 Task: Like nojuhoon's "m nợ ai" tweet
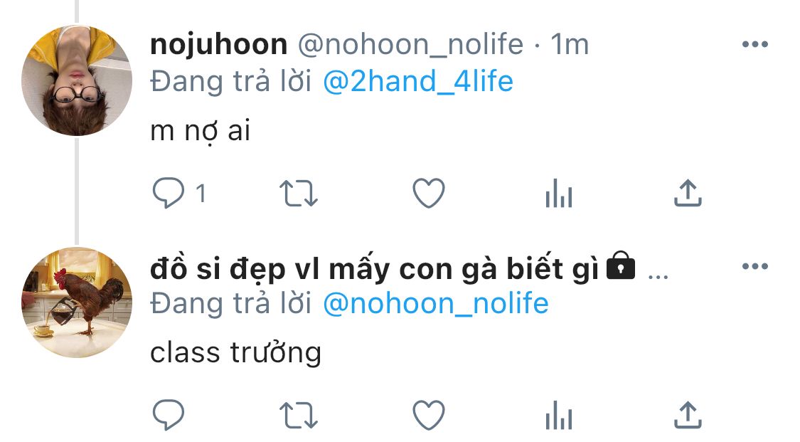click(x=429, y=193)
